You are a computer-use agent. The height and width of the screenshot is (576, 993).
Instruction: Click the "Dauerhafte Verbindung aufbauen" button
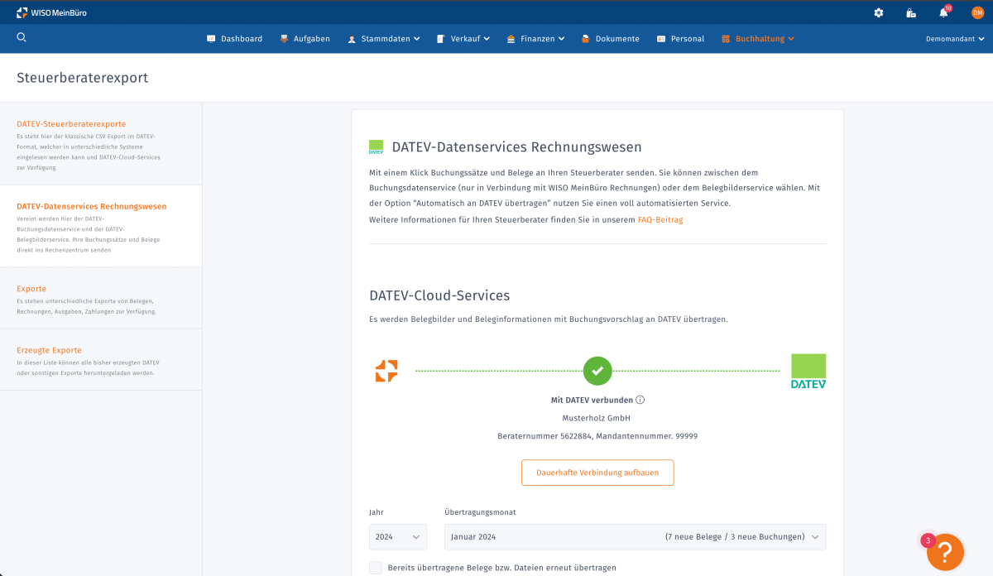pos(597,473)
